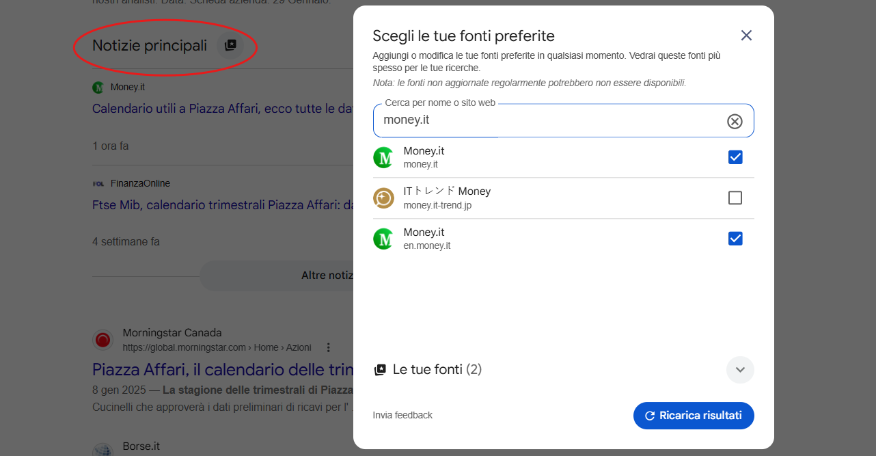Uncheck the en.money.it source checkbox
This screenshot has width=876, height=456.
pyautogui.click(x=735, y=239)
